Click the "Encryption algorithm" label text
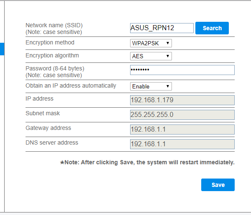 point(52,56)
